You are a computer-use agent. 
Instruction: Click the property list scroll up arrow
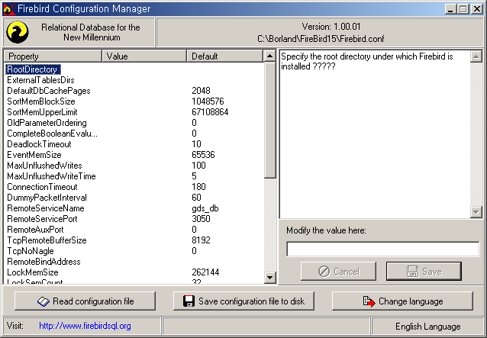(x=269, y=56)
